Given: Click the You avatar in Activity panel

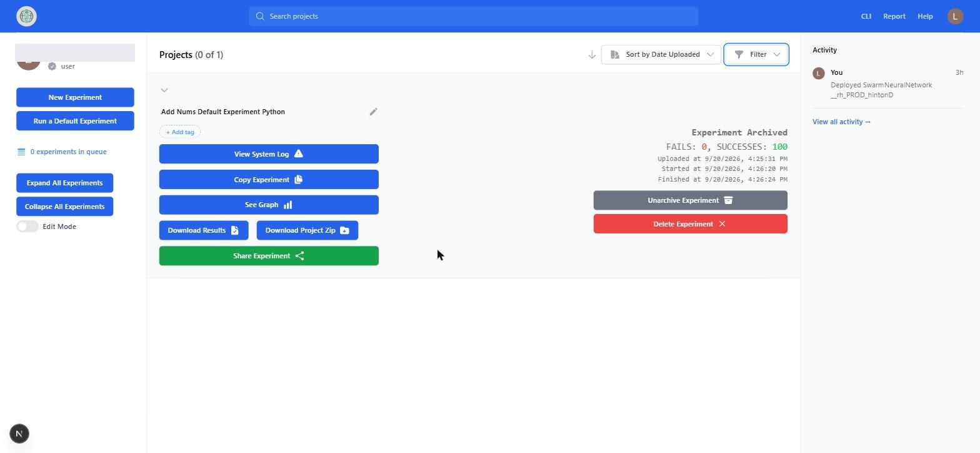Looking at the screenshot, I should [x=818, y=74].
